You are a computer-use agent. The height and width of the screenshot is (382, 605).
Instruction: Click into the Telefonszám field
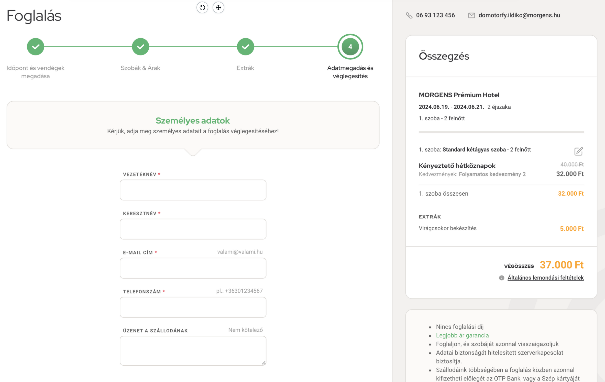[x=193, y=307]
